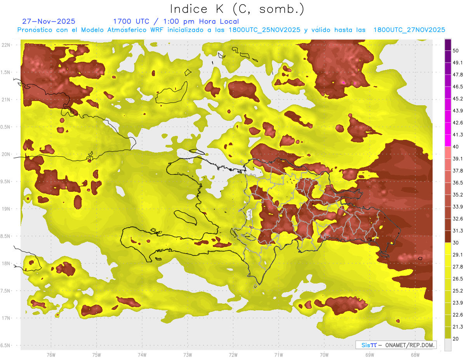Click the colorbar label "23.9"
Screen dimensions: 466x360
[x=458, y=303]
